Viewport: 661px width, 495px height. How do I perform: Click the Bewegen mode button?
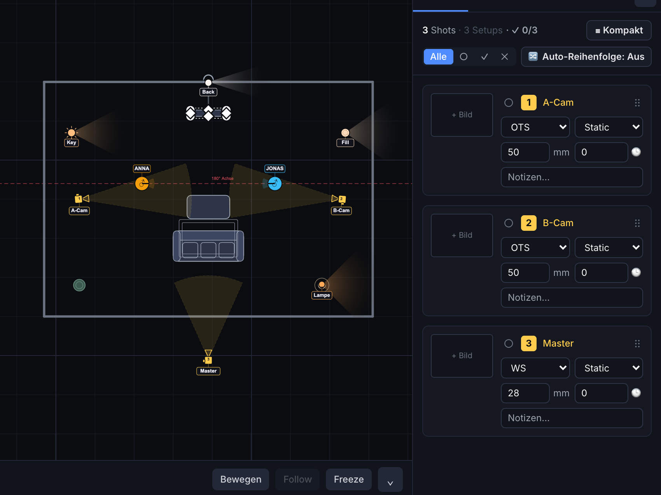click(241, 479)
